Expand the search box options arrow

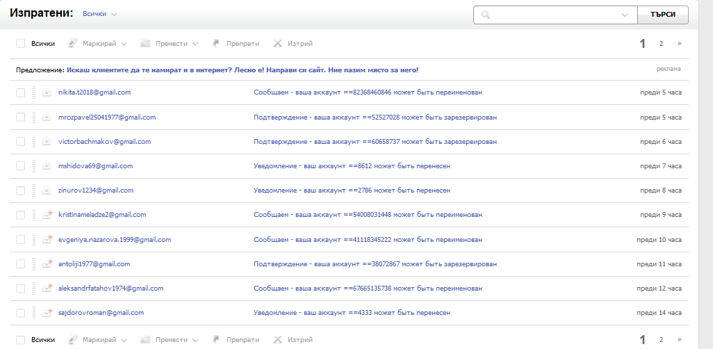625,15
